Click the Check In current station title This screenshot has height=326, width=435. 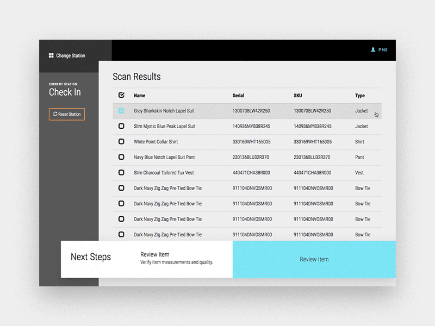(65, 92)
